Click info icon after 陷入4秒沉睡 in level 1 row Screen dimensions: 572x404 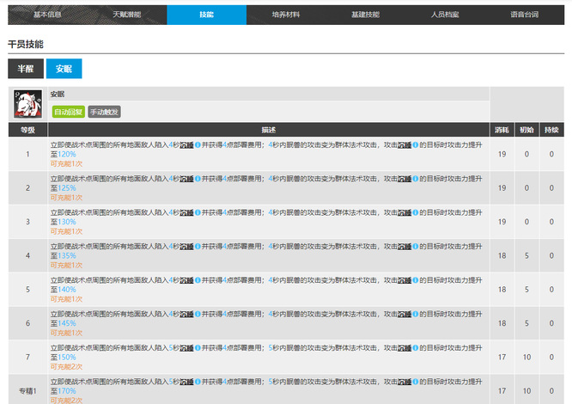198,145
